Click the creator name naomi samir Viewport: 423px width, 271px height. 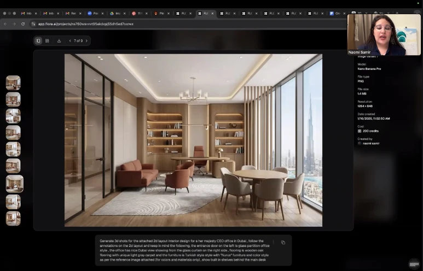coord(370,143)
